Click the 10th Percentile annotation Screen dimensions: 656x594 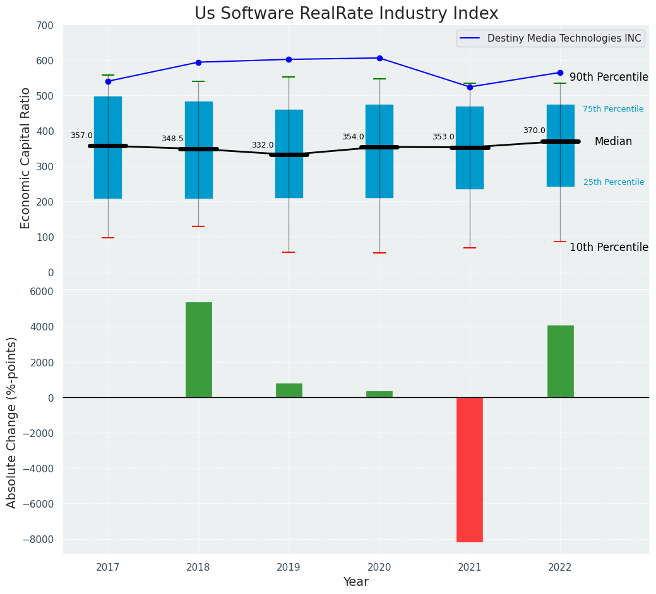609,247
